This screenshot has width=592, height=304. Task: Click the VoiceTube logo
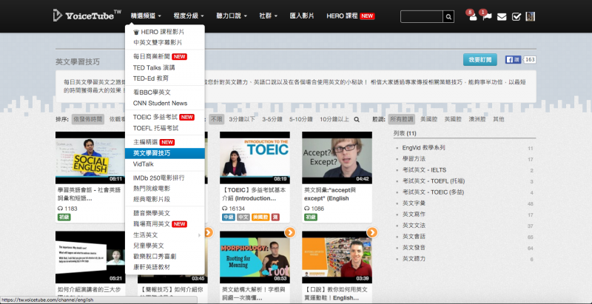(x=83, y=16)
